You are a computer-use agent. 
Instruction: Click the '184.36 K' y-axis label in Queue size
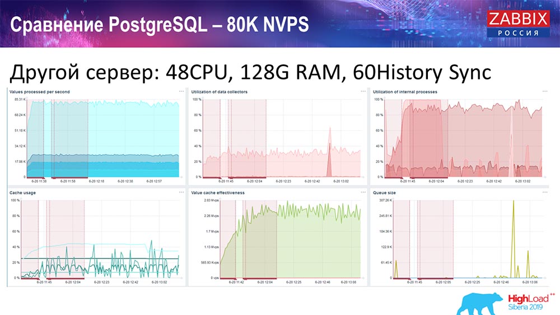(385, 232)
